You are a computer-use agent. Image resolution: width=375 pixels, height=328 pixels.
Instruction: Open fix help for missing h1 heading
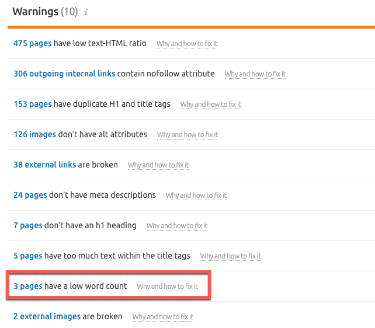click(x=176, y=226)
